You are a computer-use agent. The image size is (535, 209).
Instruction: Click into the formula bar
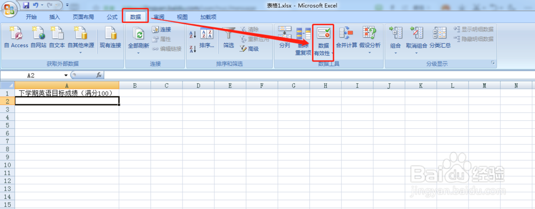pyautogui.click(x=319, y=75)
